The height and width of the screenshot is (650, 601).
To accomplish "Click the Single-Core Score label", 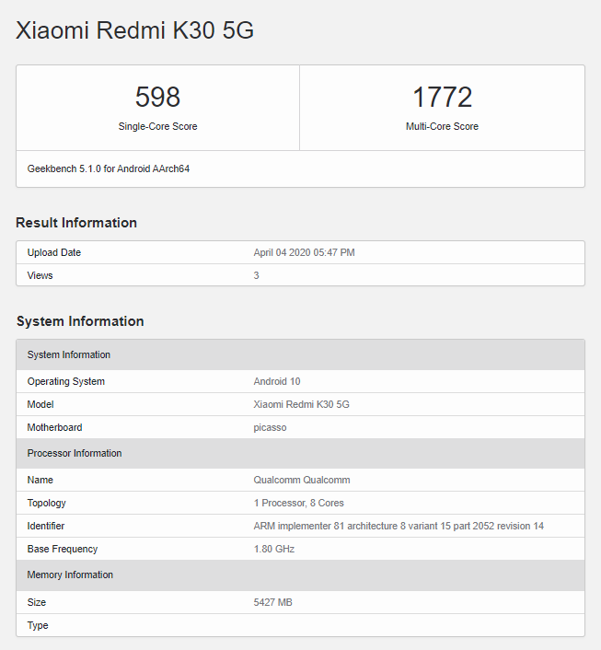I will click(157, 126).
